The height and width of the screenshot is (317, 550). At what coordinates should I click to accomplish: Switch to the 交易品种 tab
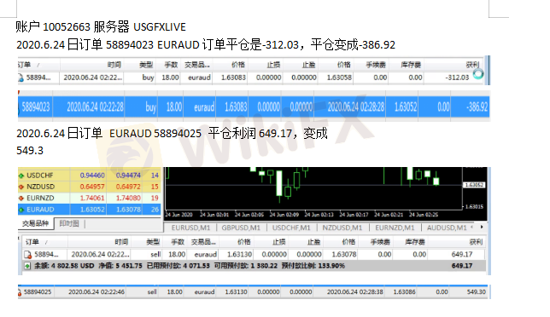click(x=35, y=223)
